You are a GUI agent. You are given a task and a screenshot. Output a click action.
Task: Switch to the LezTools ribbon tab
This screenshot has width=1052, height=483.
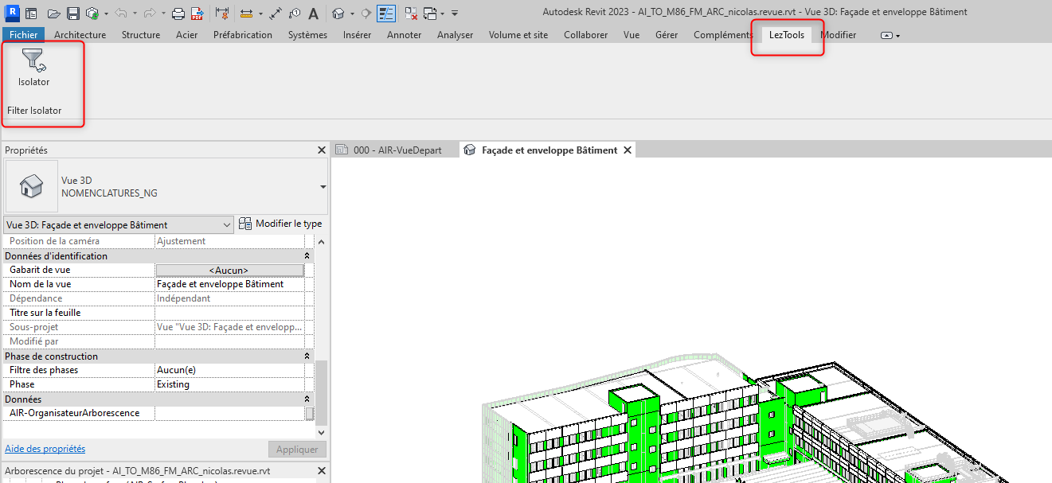point(786,35)
